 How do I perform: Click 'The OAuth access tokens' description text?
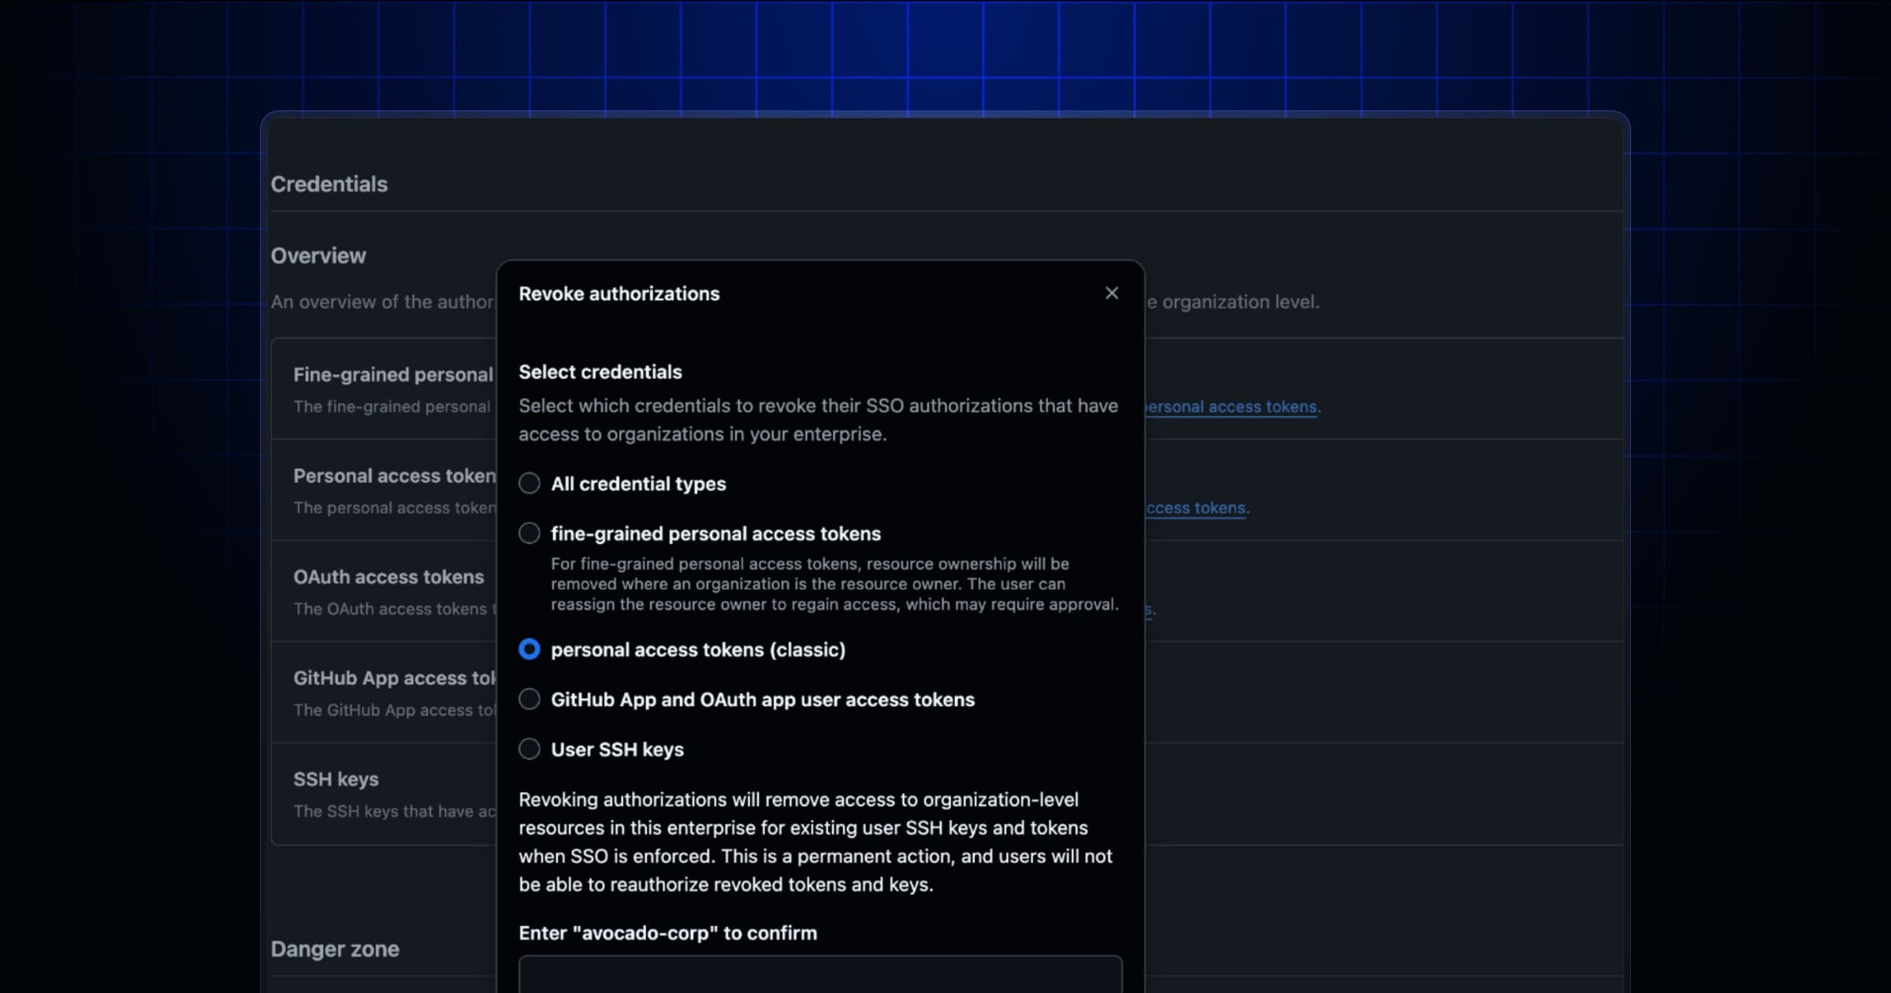pyautogui.click(x=394, y=609)
